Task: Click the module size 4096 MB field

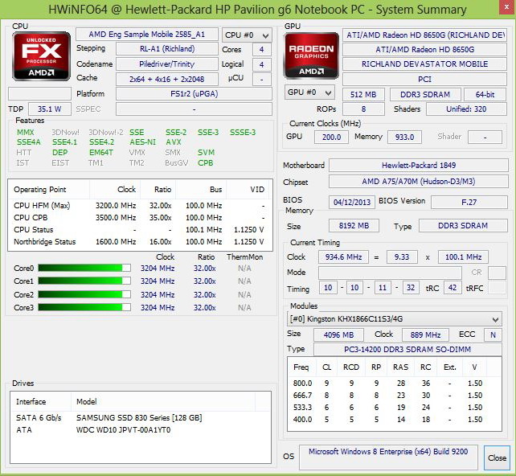Action: click(338, 335)
